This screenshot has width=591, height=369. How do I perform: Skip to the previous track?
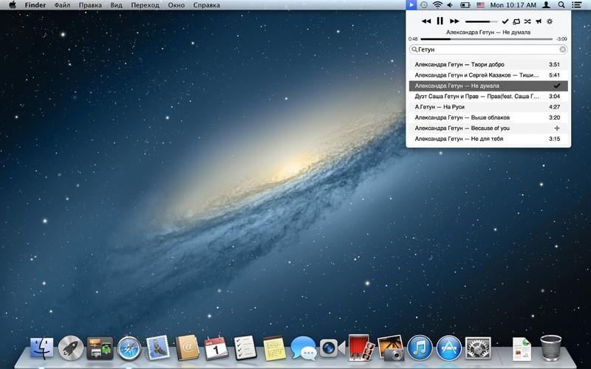click(x=426, y=21)
